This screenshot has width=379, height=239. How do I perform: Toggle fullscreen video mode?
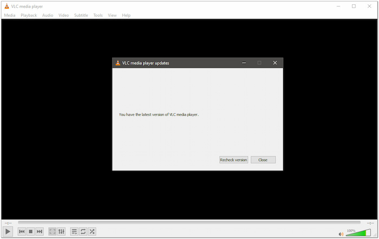pyautogui.click(x=52, y=231)
